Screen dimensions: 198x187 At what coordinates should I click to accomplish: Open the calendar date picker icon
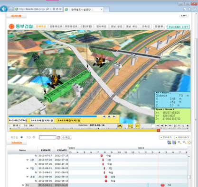58,138
